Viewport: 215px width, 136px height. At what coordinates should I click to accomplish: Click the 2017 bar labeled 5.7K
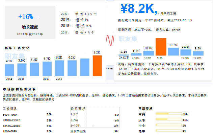47,69
